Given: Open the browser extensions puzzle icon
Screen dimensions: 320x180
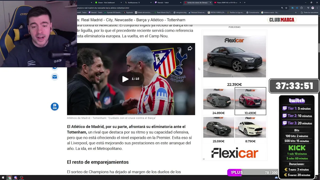Looking at the screenshot, I should coord(301,8).
